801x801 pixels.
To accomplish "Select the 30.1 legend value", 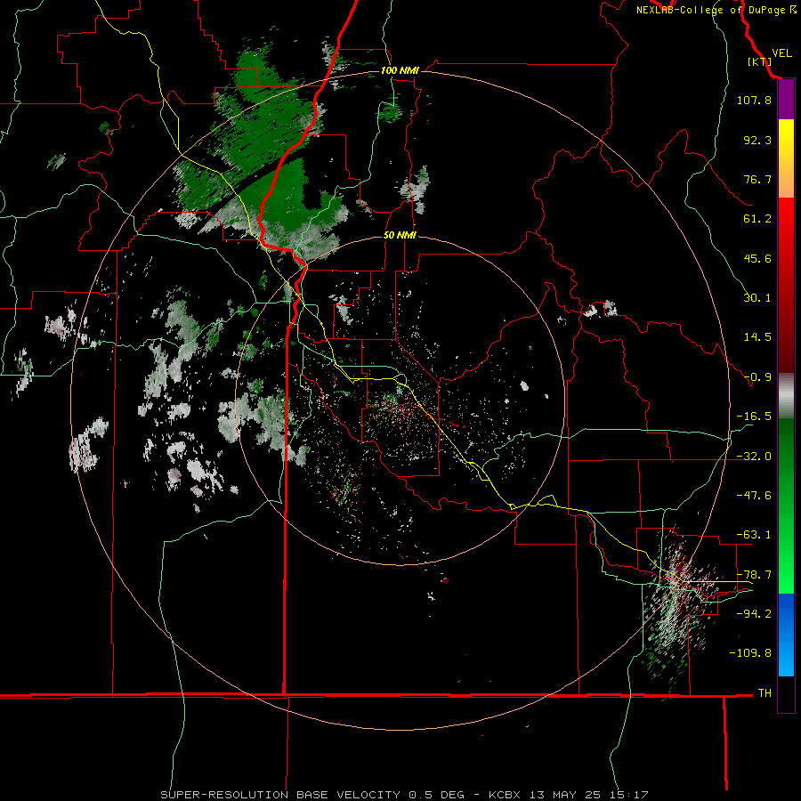I will click(x=757, y=298).
